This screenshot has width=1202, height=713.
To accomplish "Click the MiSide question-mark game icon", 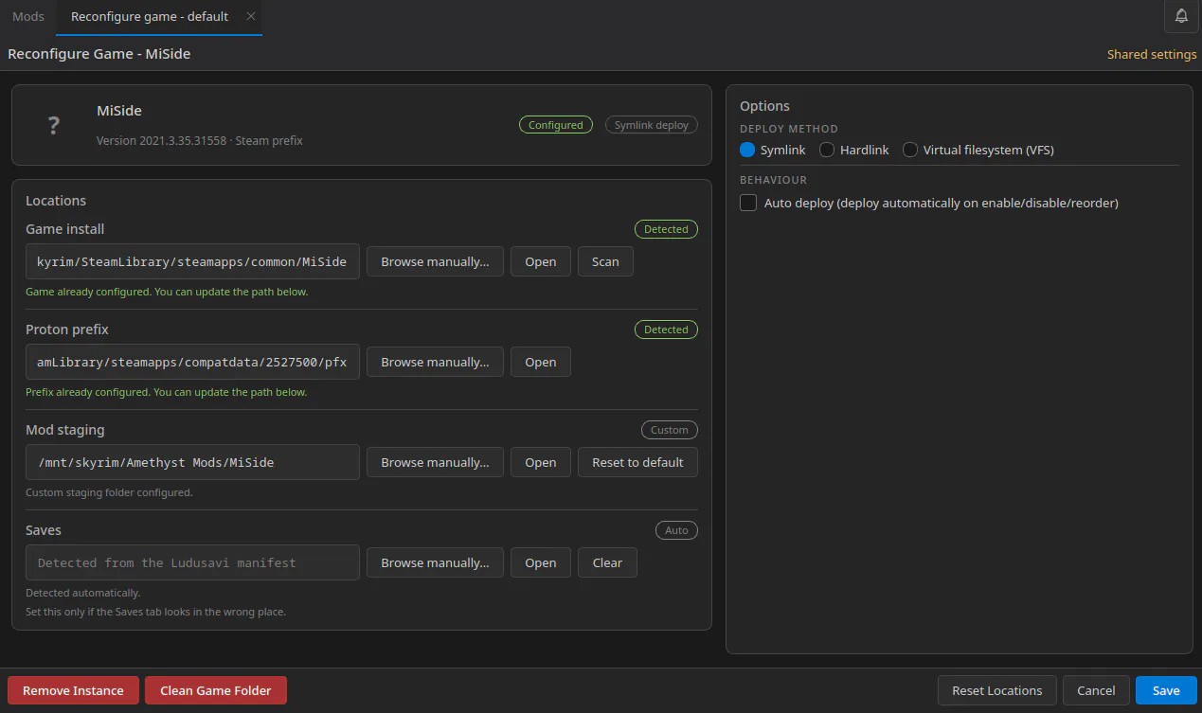I will pyautogui.click(x=54, y=125).
